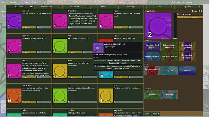
Task: Open the Menu button
Action: (x=4, y=2)
